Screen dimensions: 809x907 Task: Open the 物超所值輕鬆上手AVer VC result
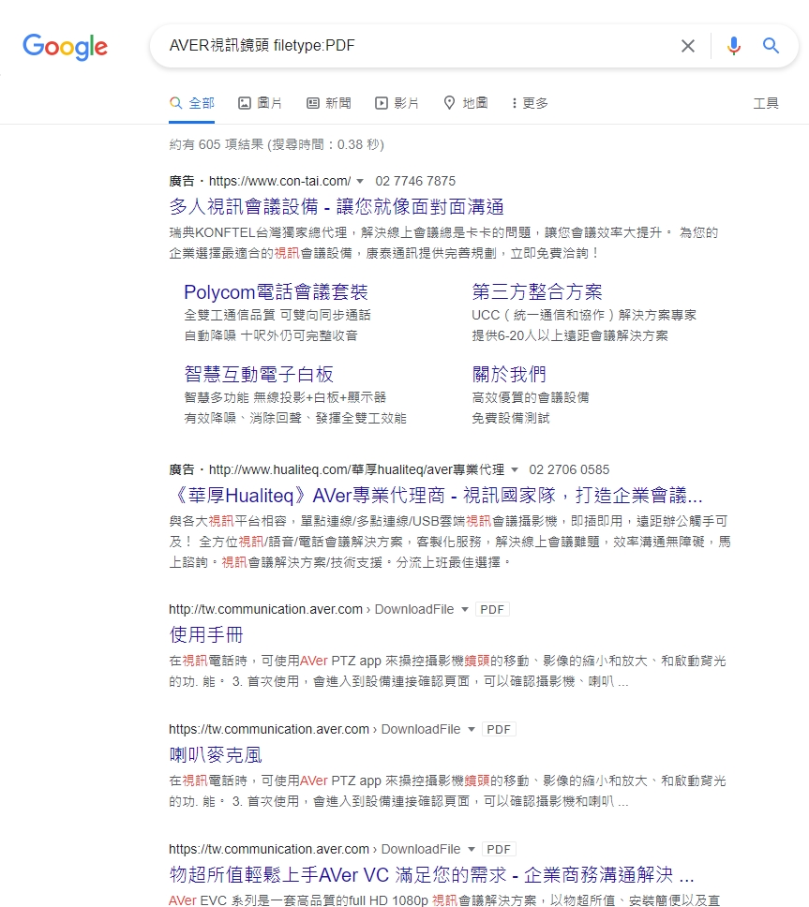[431, 874]
